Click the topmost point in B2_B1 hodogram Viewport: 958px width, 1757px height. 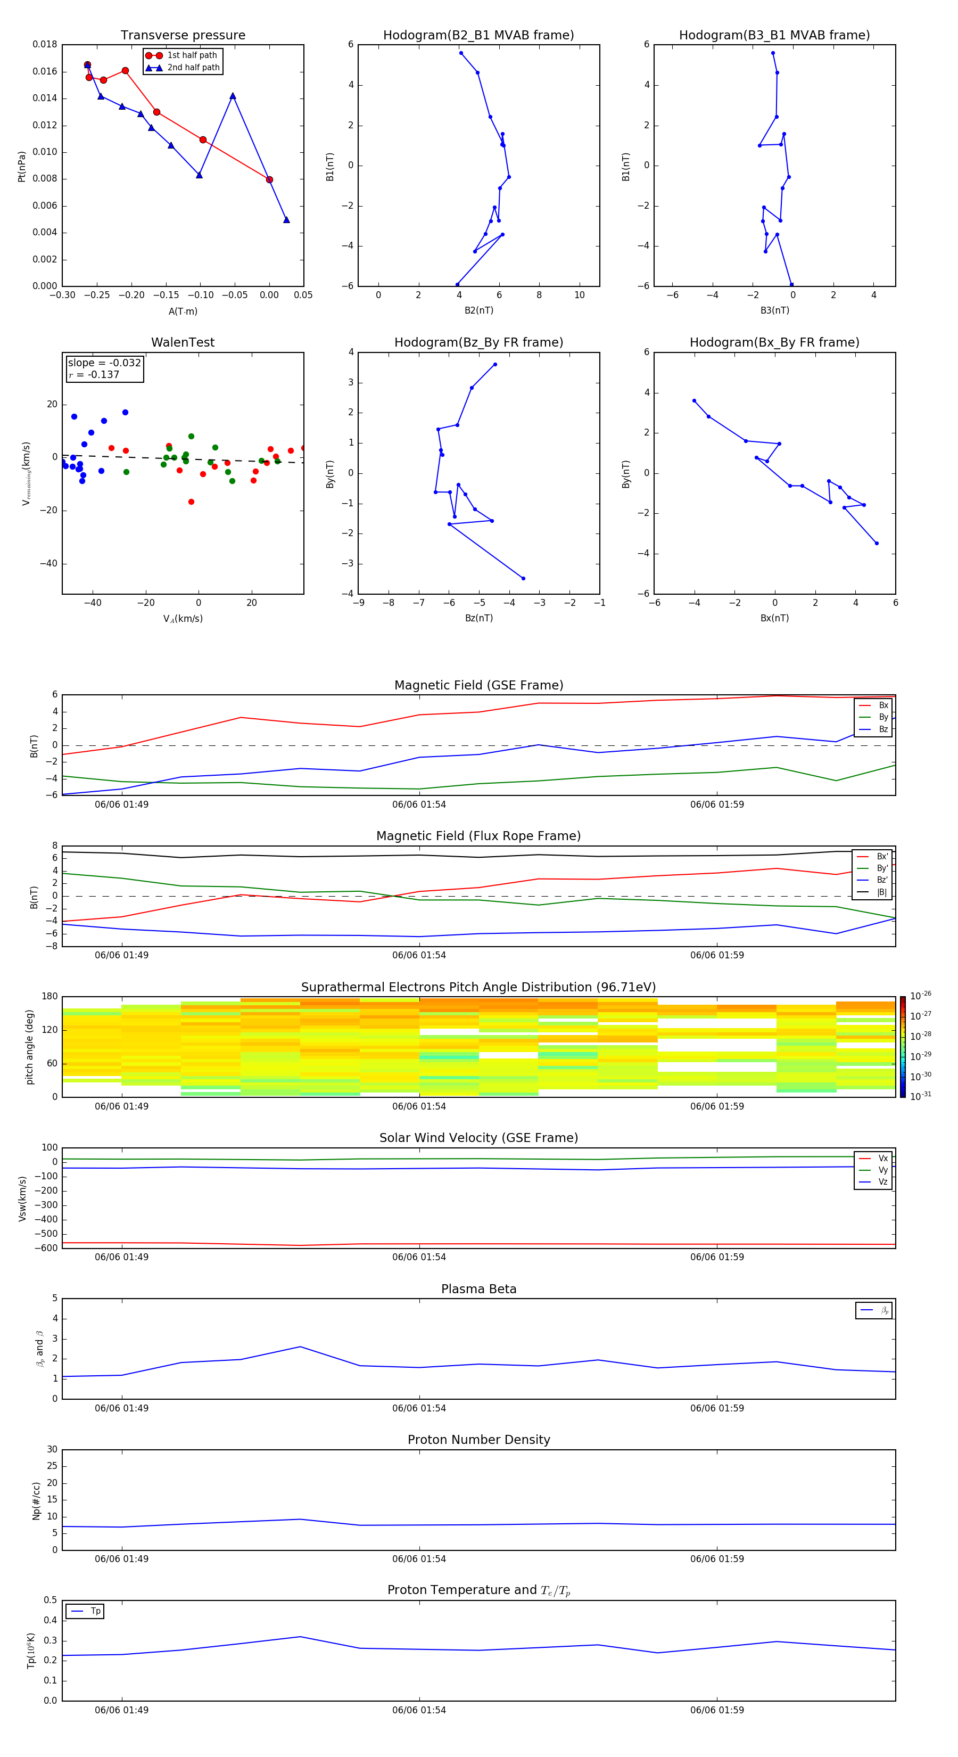point(461,53)
